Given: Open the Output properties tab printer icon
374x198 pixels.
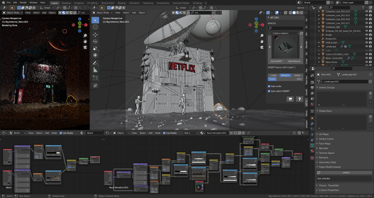Looking at the screenshot, I should point(312,88).
